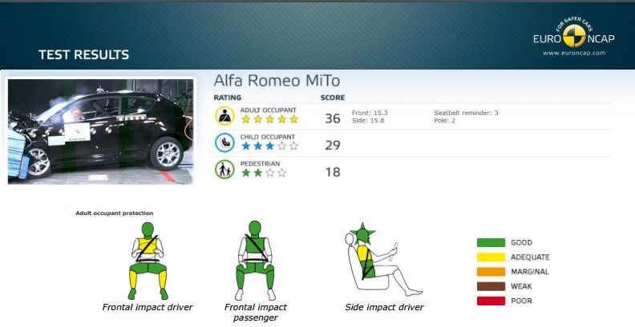Click the adult occupant rating icon
The height and width of the screenshot is (327, 635).
[x=224, y=116]
